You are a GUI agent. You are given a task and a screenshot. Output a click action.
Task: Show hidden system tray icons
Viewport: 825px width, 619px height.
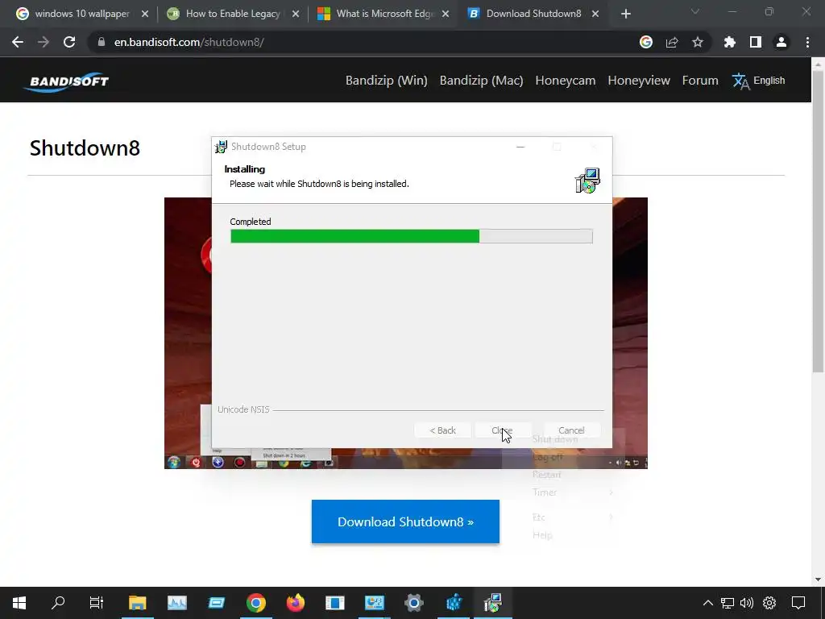coord(708,603)
